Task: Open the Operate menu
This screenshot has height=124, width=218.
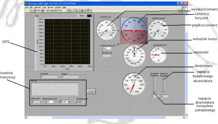Action: tap(37, 7)
